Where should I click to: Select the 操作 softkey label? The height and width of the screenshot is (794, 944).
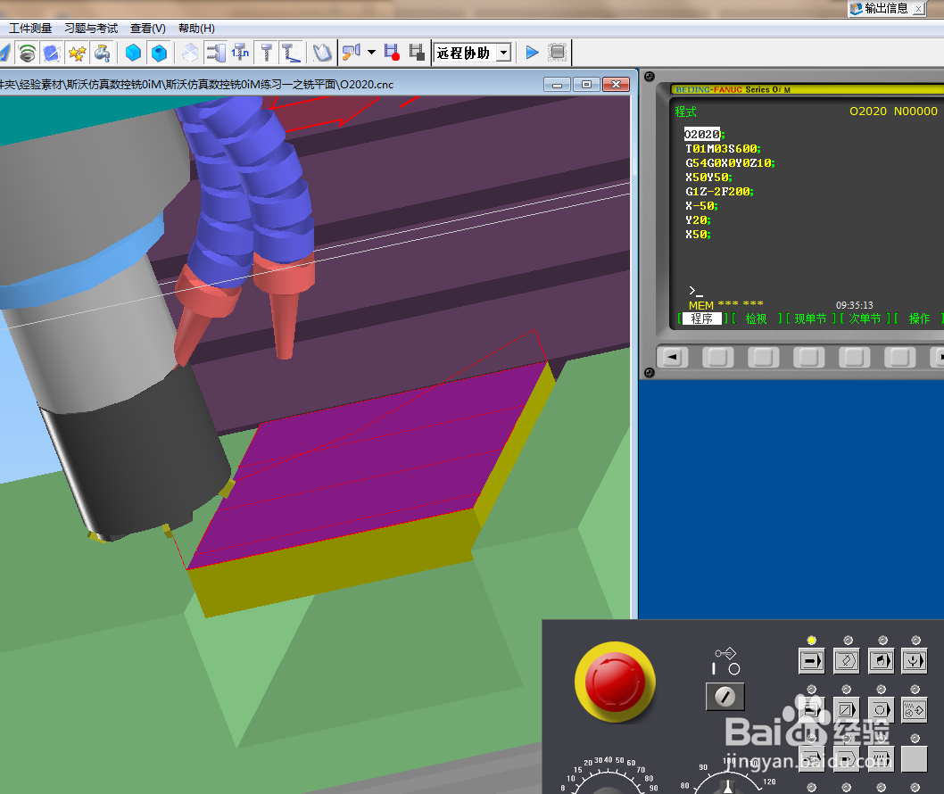coord(919,318)
